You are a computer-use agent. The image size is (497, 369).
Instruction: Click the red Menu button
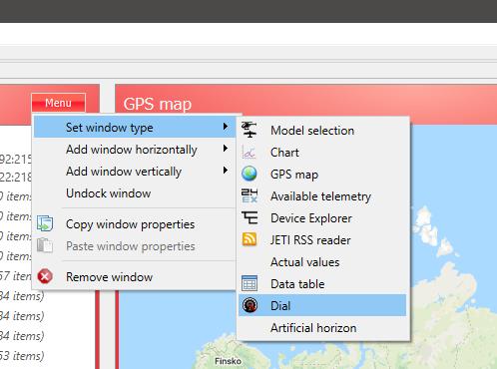click(x=59, y=103)
